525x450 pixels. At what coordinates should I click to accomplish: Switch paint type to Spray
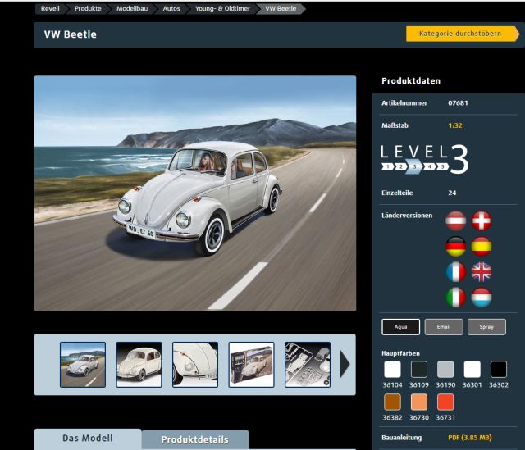tap(486, 327)
